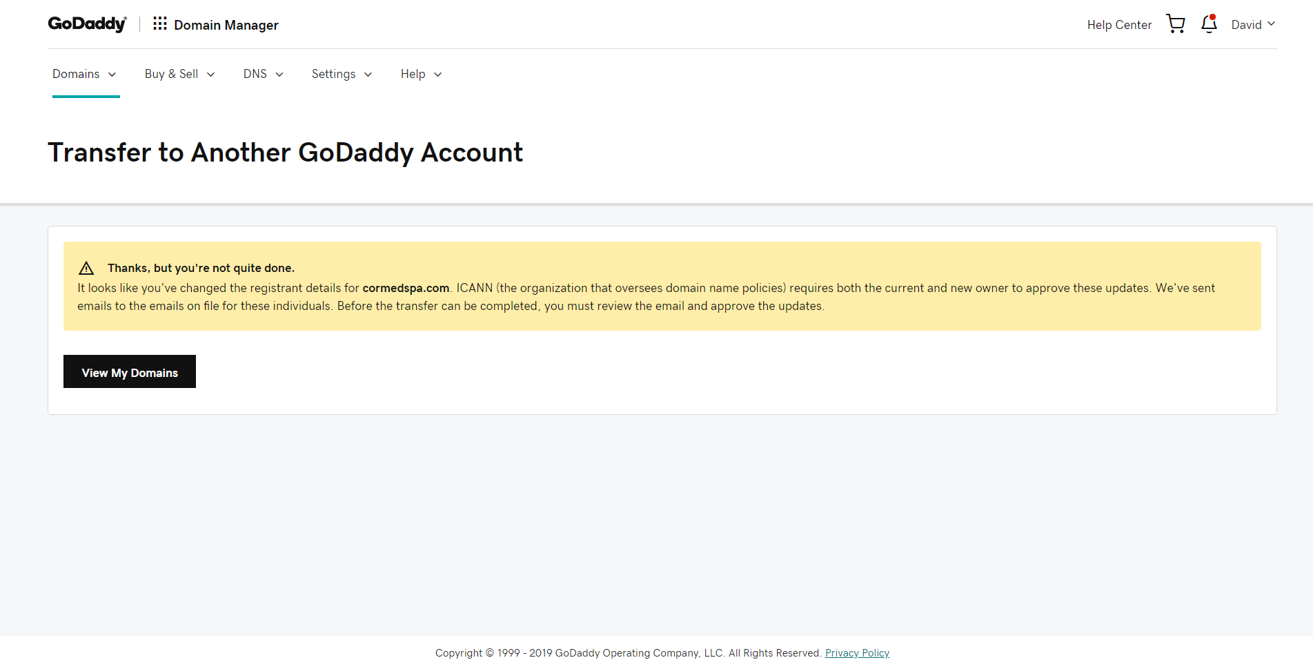
Task: Click the Settings chevron arrow
Action: pos(368,75)
